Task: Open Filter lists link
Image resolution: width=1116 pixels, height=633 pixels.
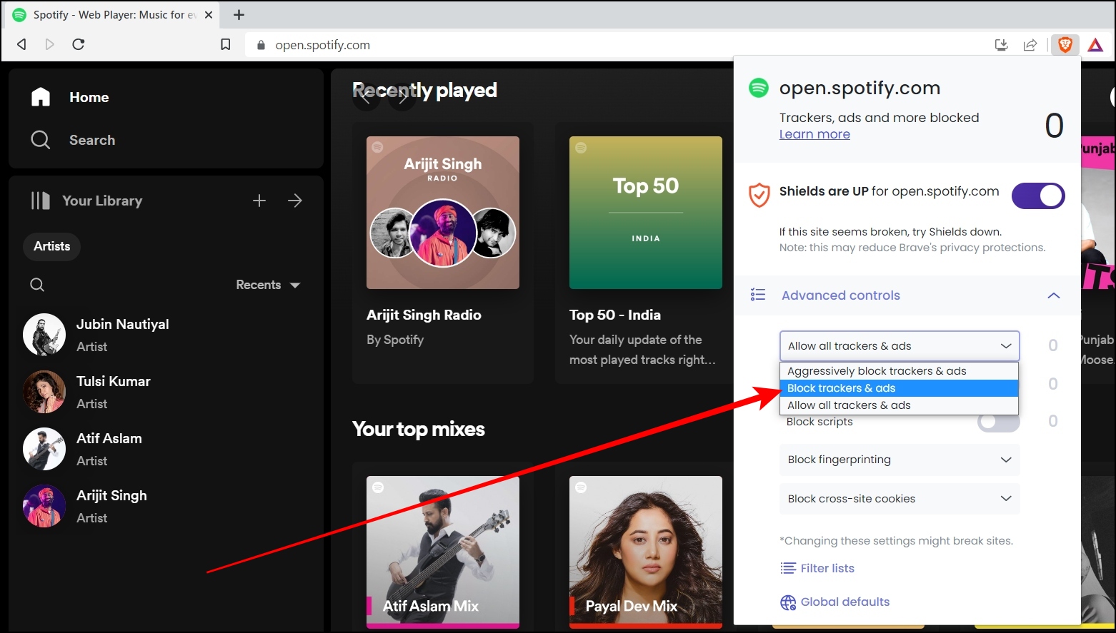Action: tap(817, 568)
